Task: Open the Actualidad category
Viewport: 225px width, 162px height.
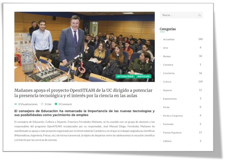Action: pyautogui.click(x=169, y=39)
